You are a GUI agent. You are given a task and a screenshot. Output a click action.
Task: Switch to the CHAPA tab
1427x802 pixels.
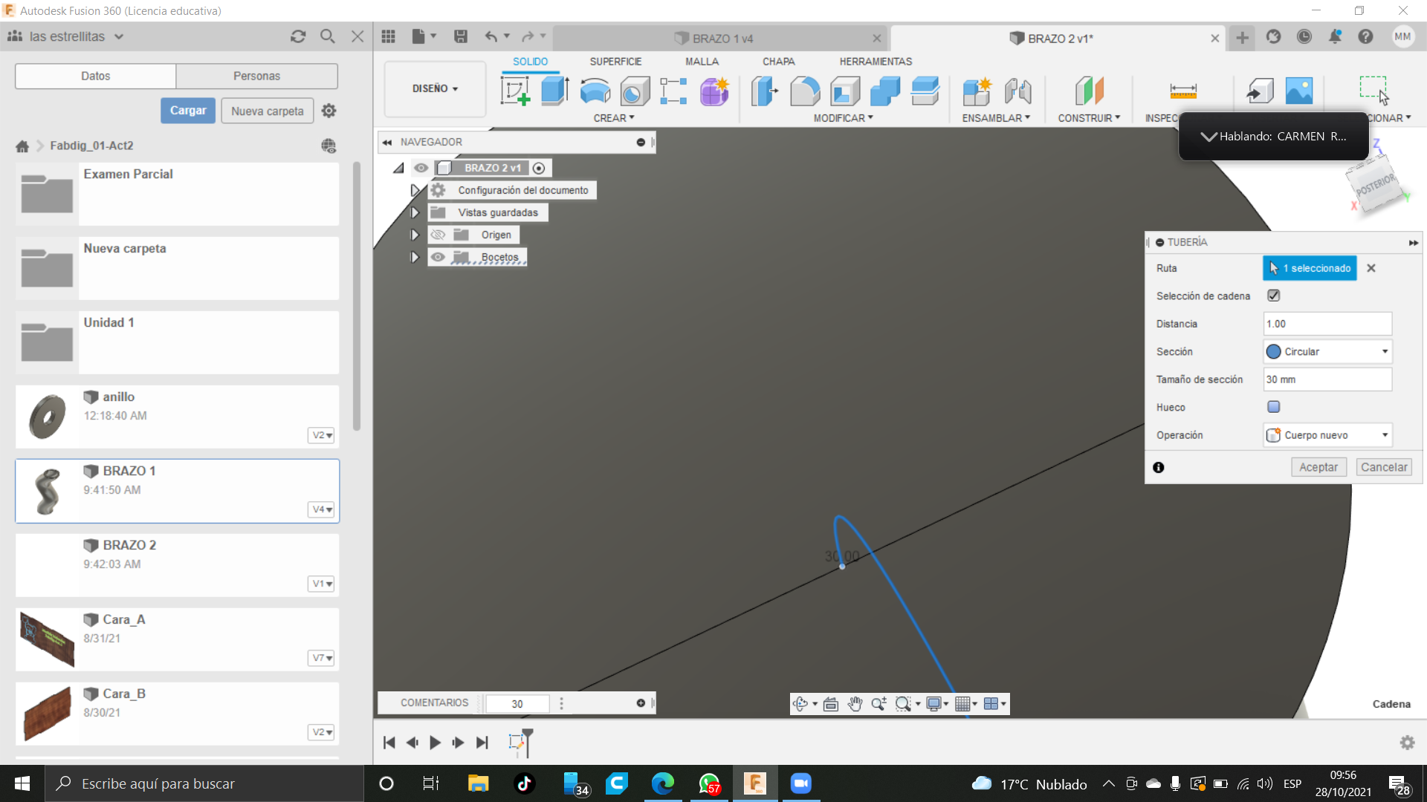point(778,62)
